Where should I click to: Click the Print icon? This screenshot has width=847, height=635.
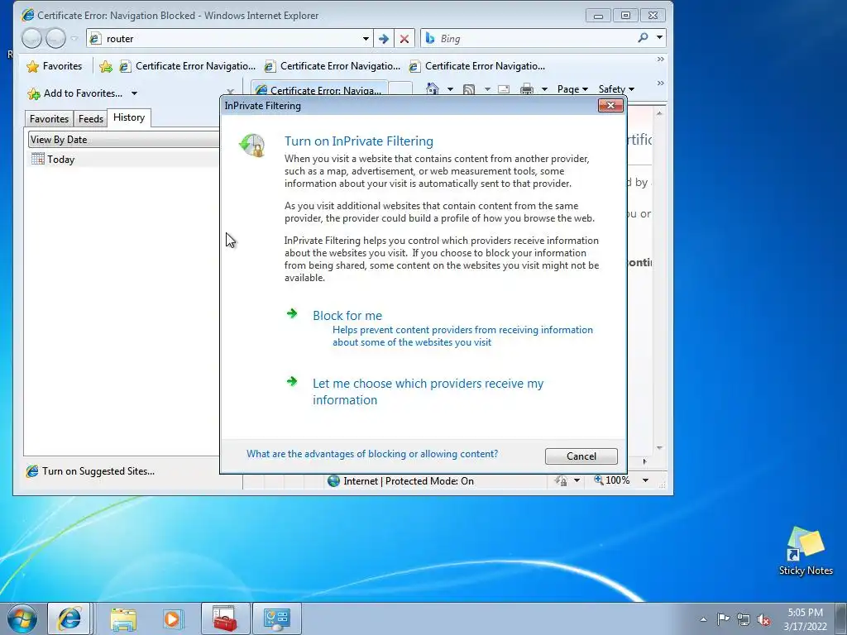(527, 89)
